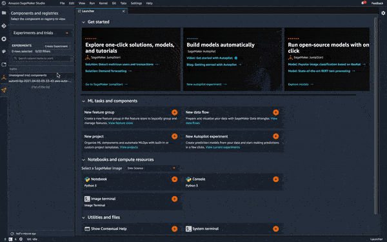
Task: Open New autopilot experiment link
Action: 206,84
